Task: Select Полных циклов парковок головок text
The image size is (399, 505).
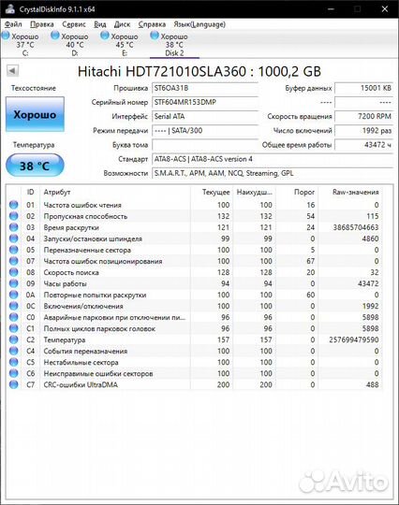Action: 99,328
